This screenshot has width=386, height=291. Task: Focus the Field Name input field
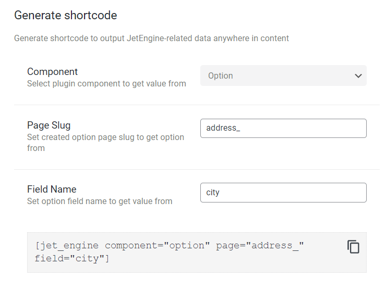[283, 193]
